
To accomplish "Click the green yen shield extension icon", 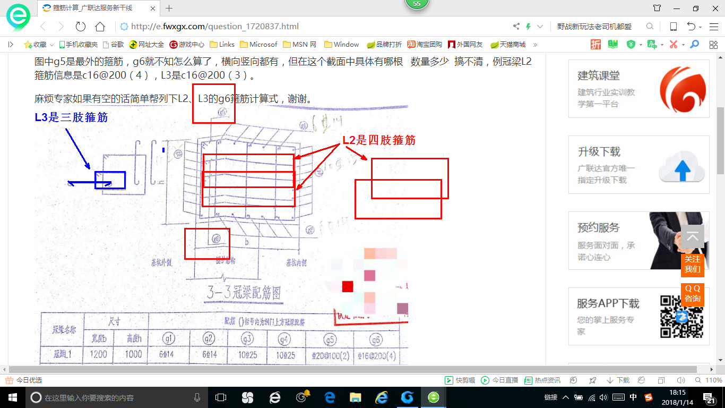I will coord(631,45).
